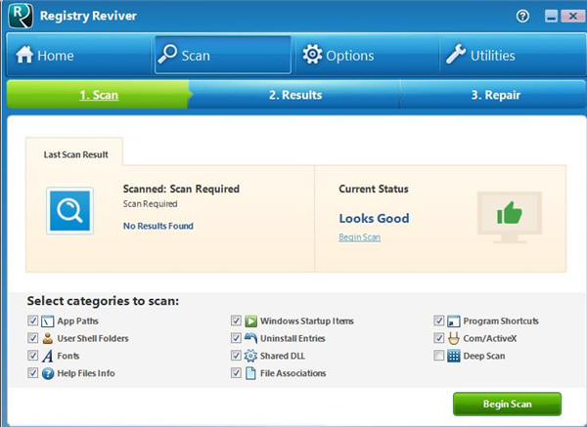Open the 2. Results step

coord(295,95)
